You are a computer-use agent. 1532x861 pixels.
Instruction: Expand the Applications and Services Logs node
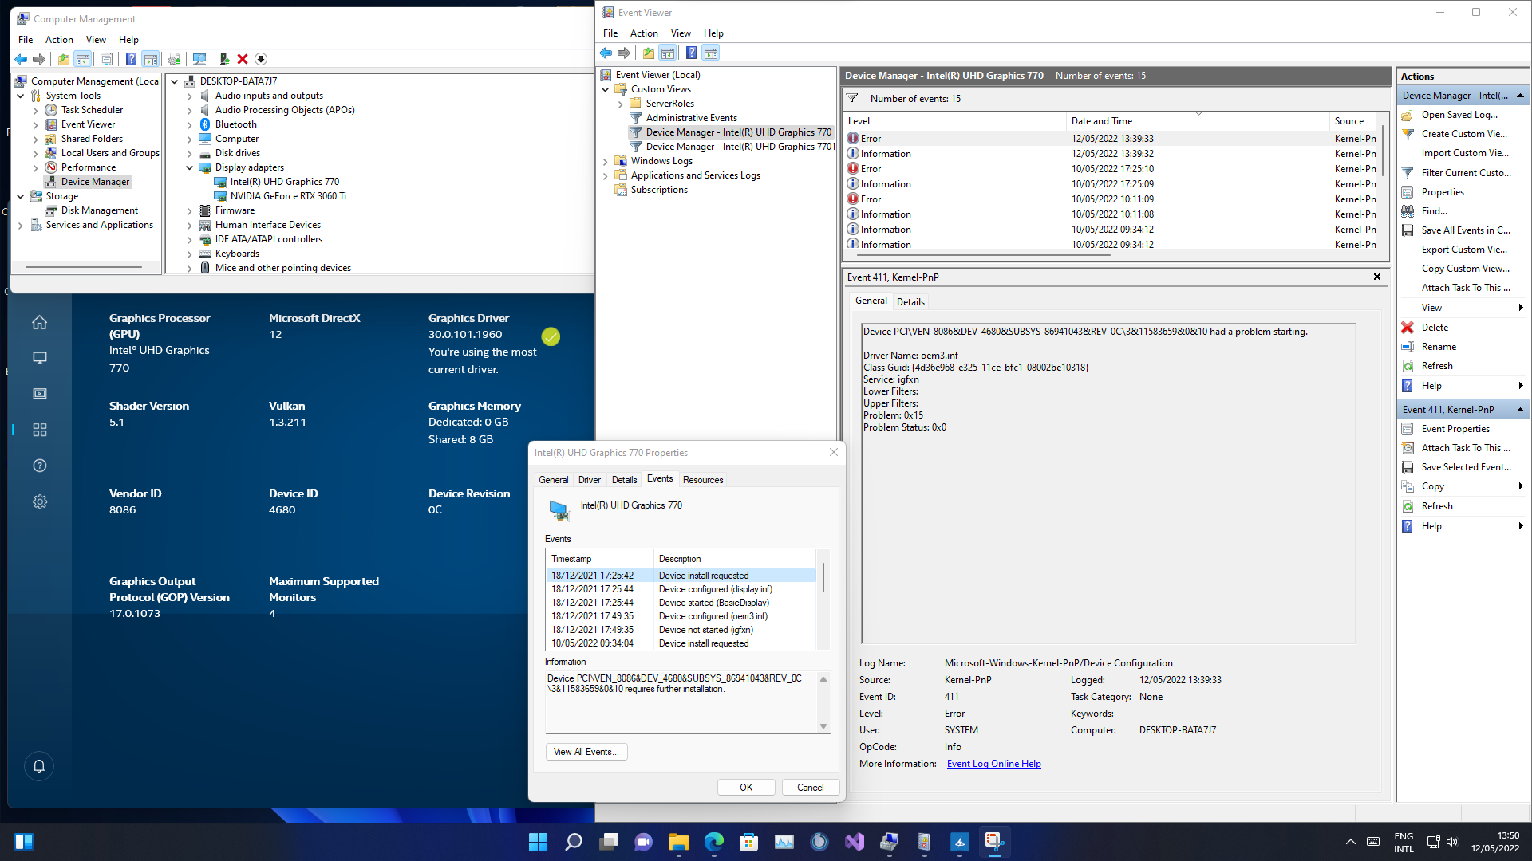tap(606, 175)
